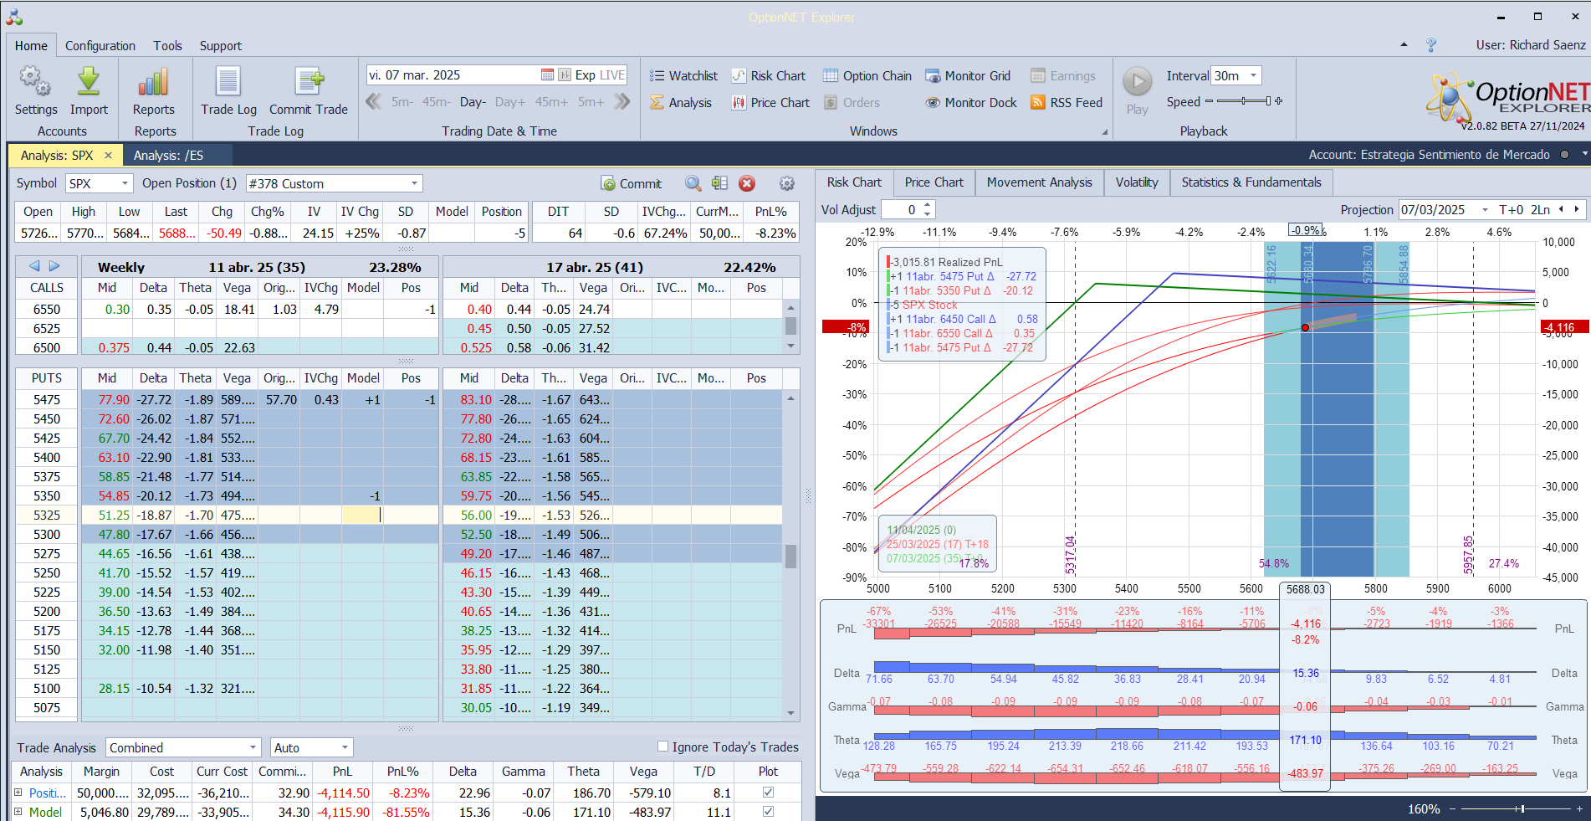Step back with the double-left arrow
The height and width of the screenshot is (821, 1591).
click(x=373, y=102)
